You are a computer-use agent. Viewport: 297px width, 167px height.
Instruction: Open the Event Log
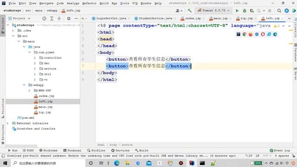[280, 150]
